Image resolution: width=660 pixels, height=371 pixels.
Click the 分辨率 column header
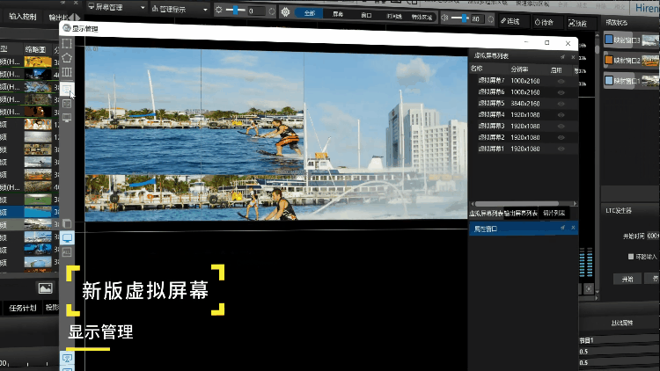519,69
